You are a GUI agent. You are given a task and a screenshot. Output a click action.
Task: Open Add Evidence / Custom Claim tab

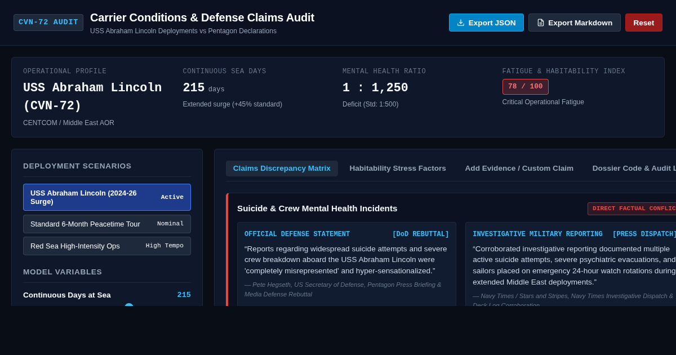pyautogui.click(x=519, y=168)
